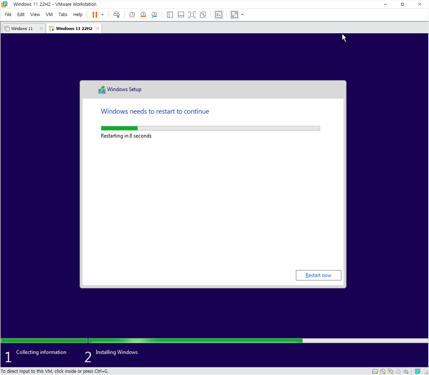429x375 pixels.
Task: Click the VMware Workstation app icon
Action: (x=4, y=4)
